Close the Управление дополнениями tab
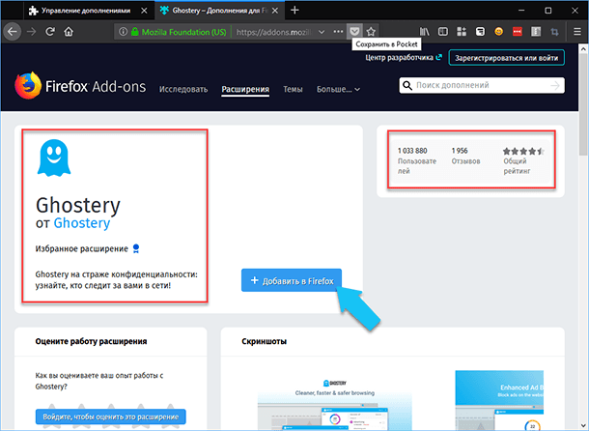The width and height of the screenshot is (589, 431). tap(144, 11)
